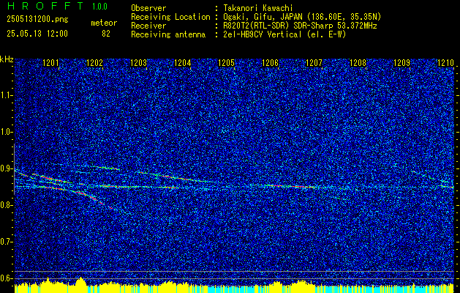Click the 0.6 kHz axis label
Image resolution: width=460 pixels, height=293 pixels.
pyautogui.click(x=7, y=278)
